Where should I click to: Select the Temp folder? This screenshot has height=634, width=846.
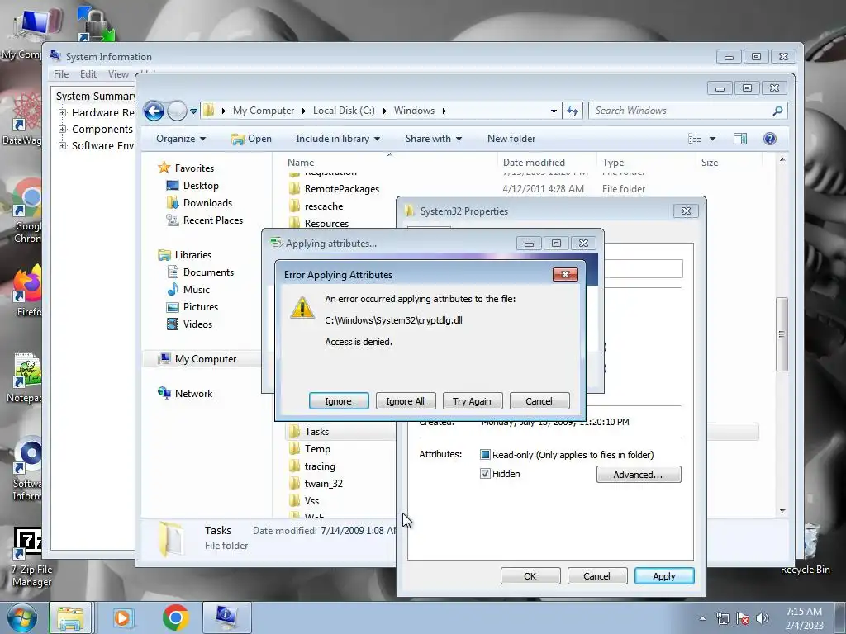click(310, 448)
